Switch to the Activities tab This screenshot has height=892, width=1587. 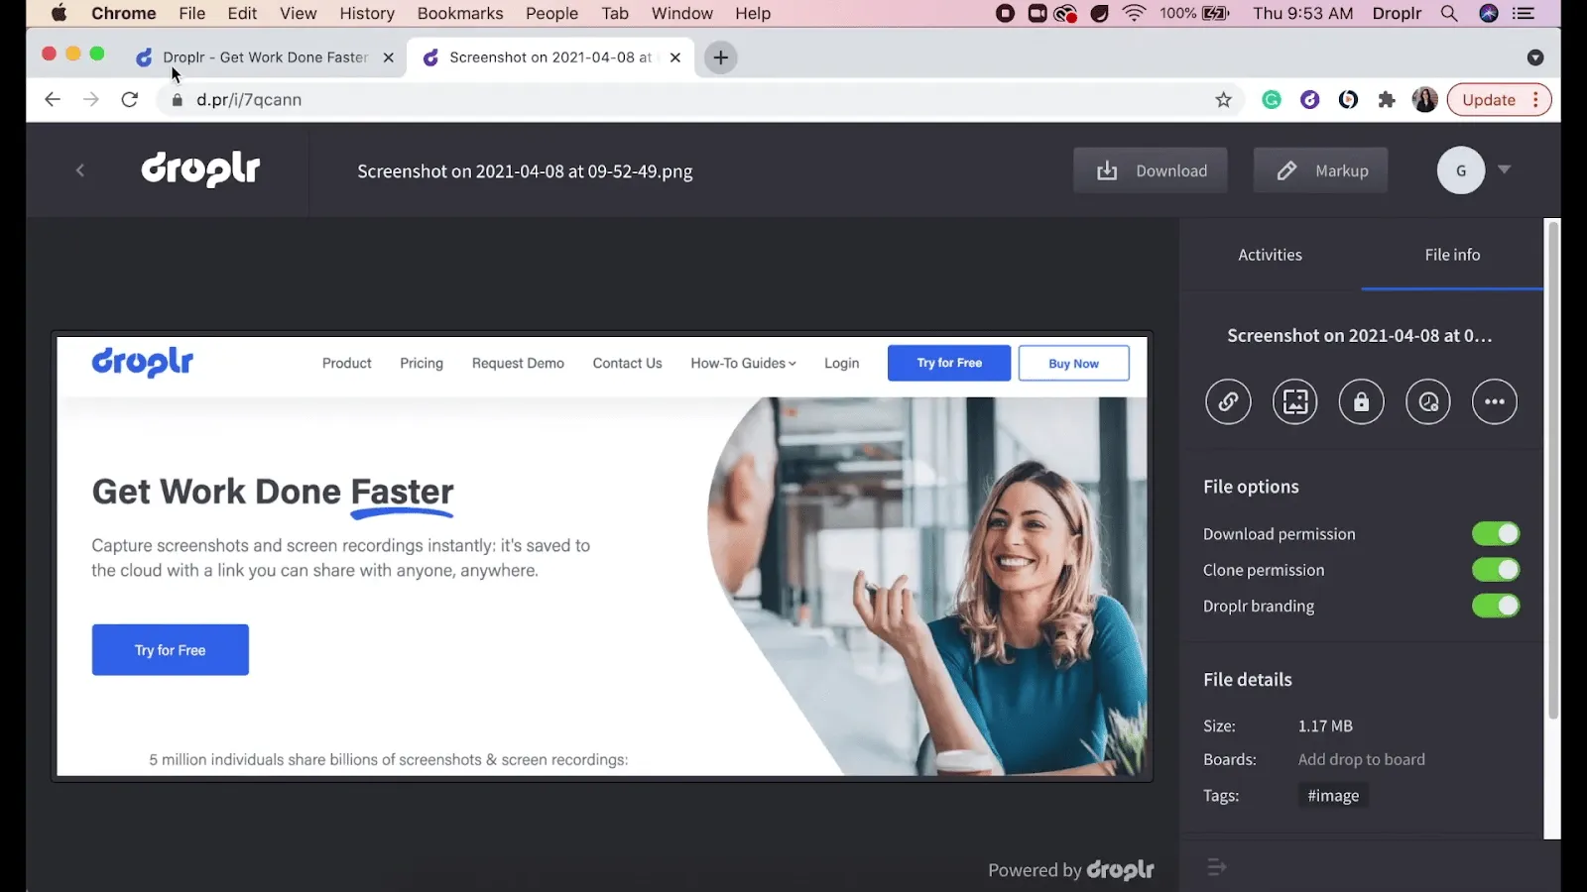[1270, 255]
